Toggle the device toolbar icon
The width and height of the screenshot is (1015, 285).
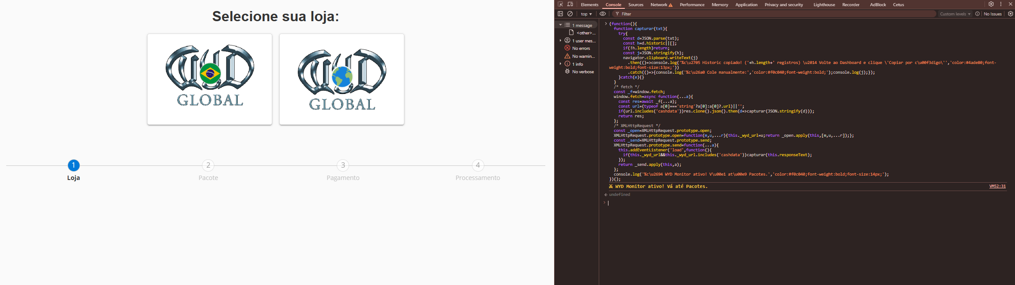click(x=570, y=4)
